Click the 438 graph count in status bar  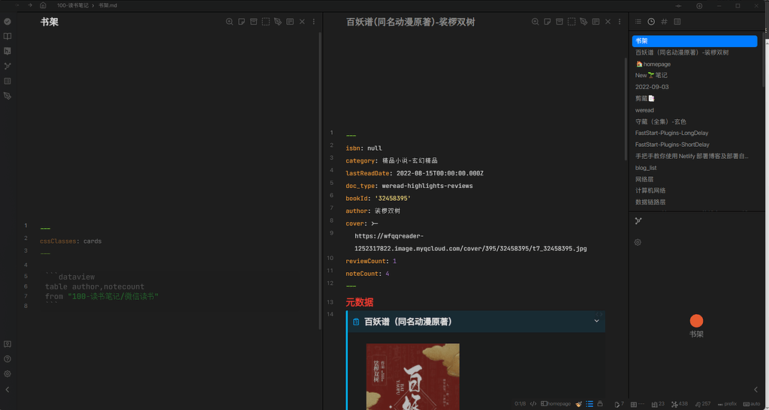point(680,404)
